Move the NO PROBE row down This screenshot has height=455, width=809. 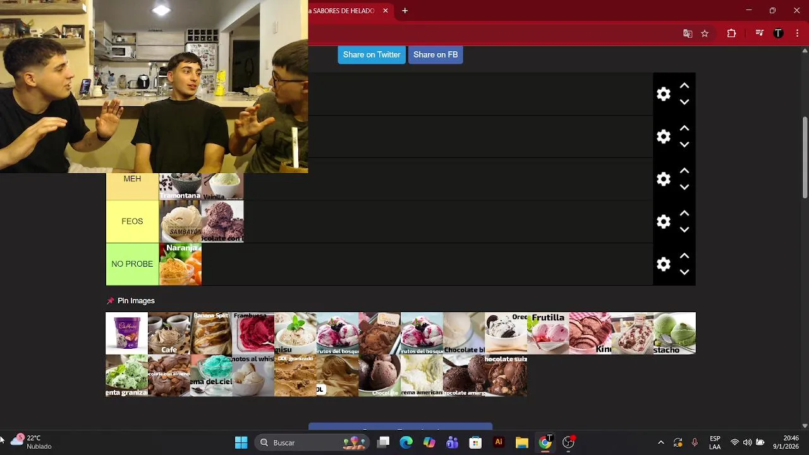(x=684, y=272)
